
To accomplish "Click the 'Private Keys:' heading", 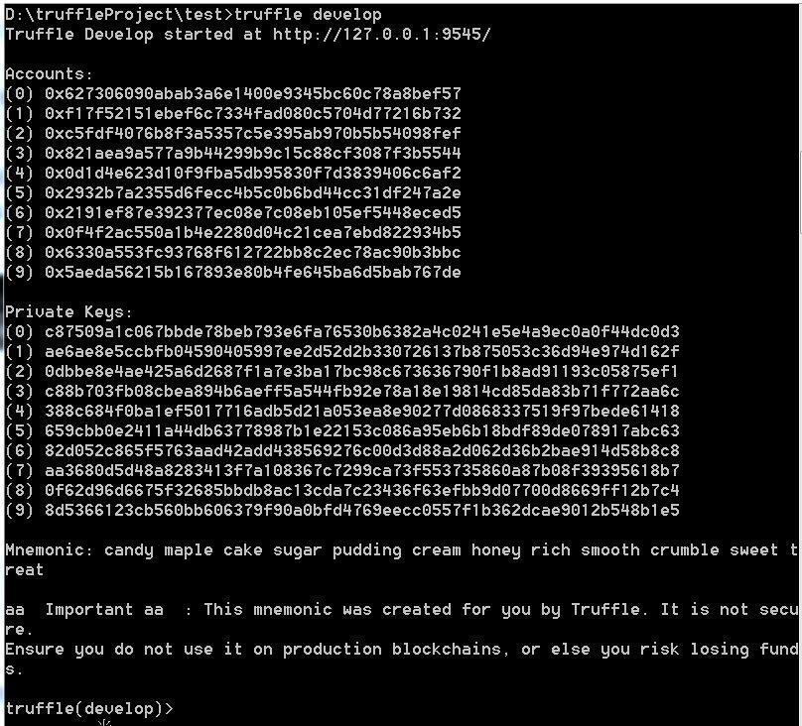I will click(x=69, y=312).
